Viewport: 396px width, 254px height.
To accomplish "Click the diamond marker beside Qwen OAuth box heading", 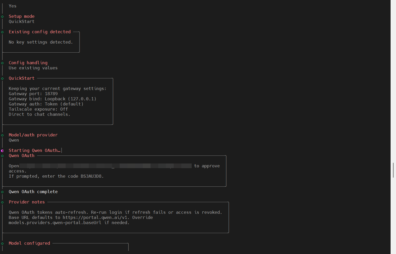I will (2, 156).
